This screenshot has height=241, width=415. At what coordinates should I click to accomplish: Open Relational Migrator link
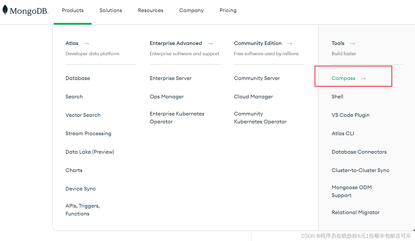(x=355, y=213)
